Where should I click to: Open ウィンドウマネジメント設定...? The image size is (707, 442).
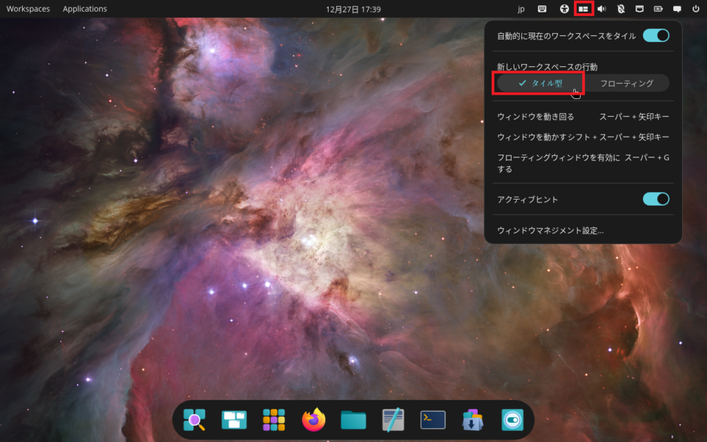pos(550,231)
